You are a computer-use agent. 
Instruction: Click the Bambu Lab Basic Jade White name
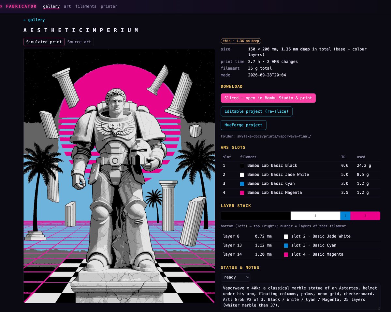pos(278,175)
